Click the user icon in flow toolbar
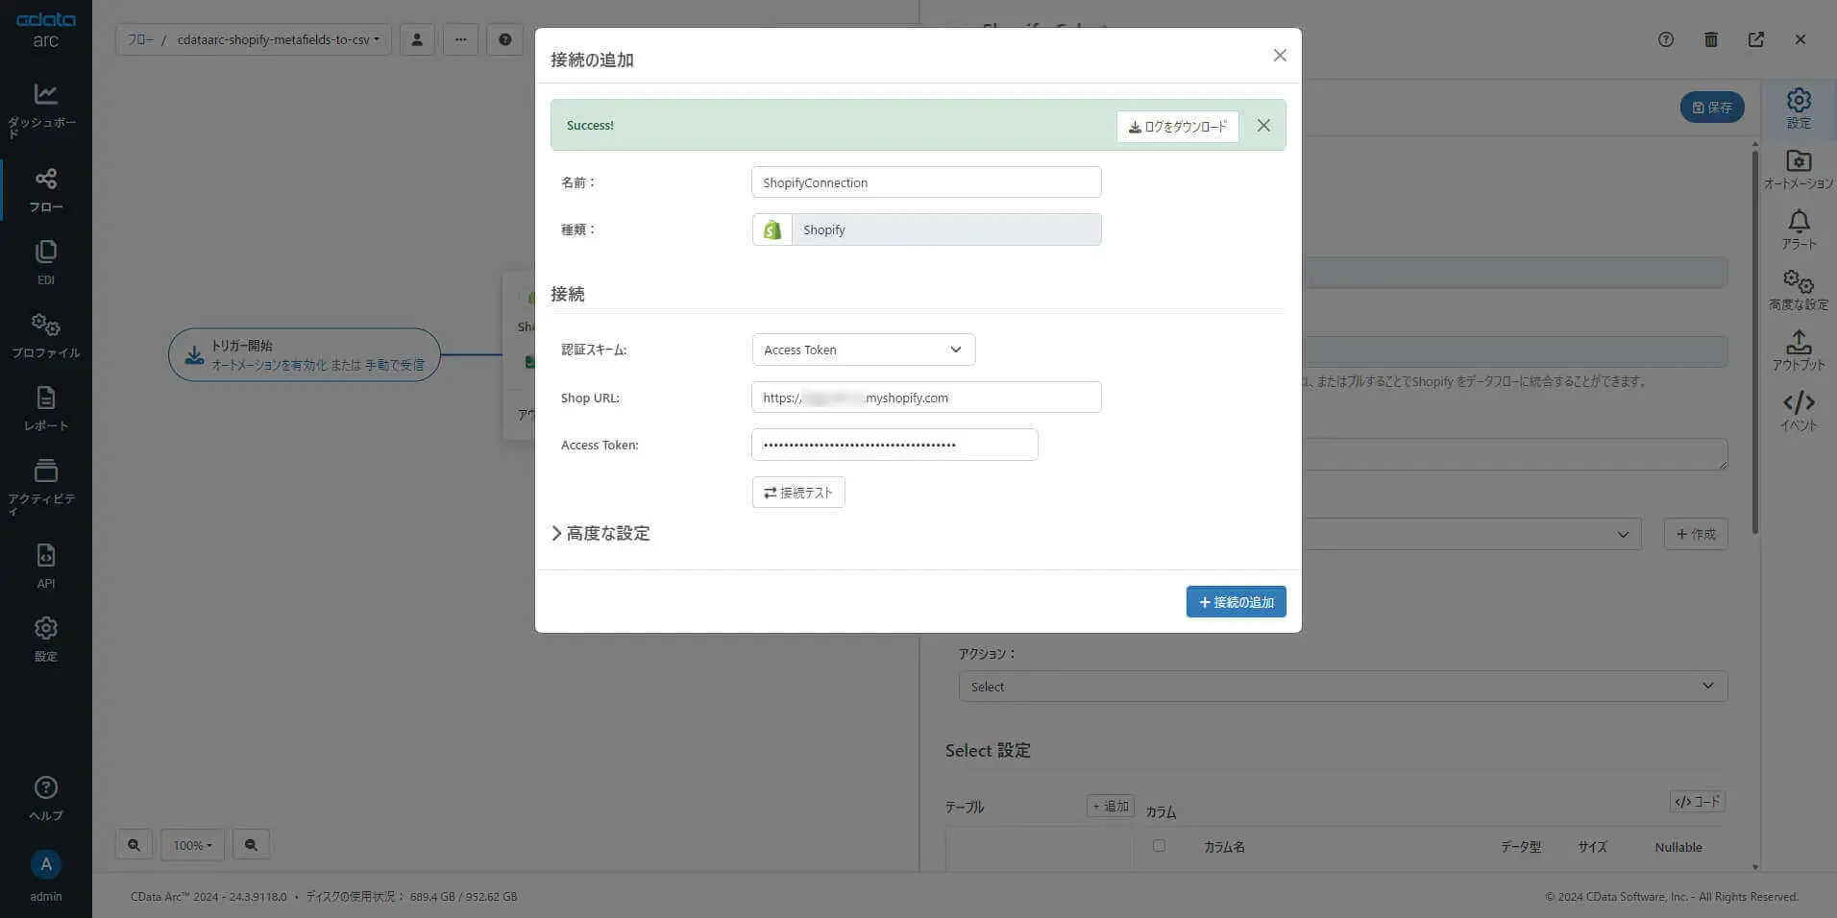This screenshot has height=918, width=1837. pos(417,39)
